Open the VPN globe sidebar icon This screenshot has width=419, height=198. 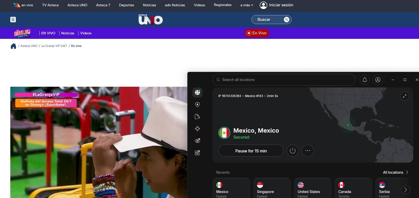197,92
